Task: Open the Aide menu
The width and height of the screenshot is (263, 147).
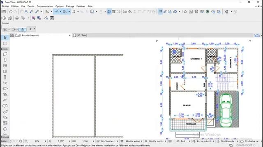Action: [x=90, y=7]
